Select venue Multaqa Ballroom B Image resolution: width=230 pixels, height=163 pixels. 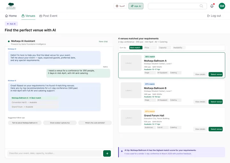pyautogui.click(x=216, y=102)
